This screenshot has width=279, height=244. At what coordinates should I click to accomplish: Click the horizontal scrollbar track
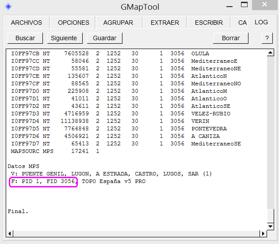point(136,233)
